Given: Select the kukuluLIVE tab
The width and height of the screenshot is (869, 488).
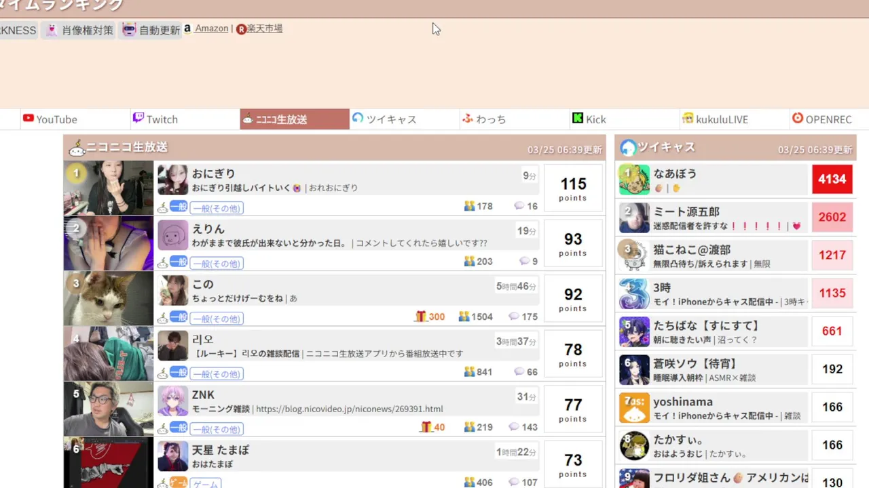Looking at the screenshot, I should click(x=735, y=119).
